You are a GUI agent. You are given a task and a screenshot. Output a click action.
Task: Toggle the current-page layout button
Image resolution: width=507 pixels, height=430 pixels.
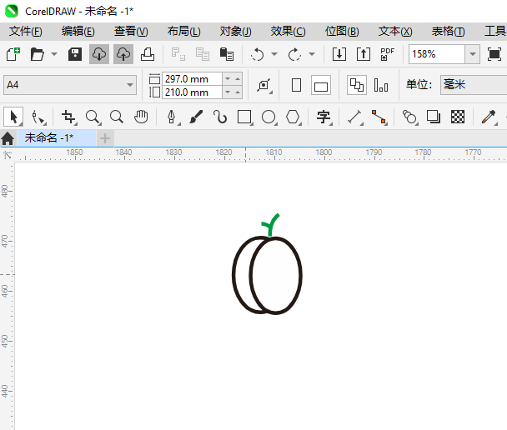381,85
